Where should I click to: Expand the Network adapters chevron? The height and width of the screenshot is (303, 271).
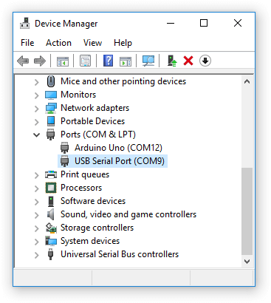click(x=36, y=109)
